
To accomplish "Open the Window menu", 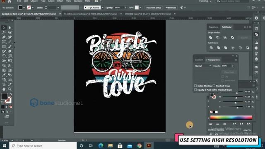I will click(x=78, y=1).
